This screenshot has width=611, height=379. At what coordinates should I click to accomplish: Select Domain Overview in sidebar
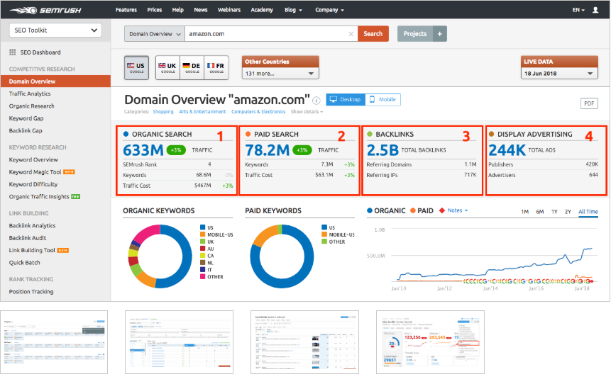click(55, 81)
